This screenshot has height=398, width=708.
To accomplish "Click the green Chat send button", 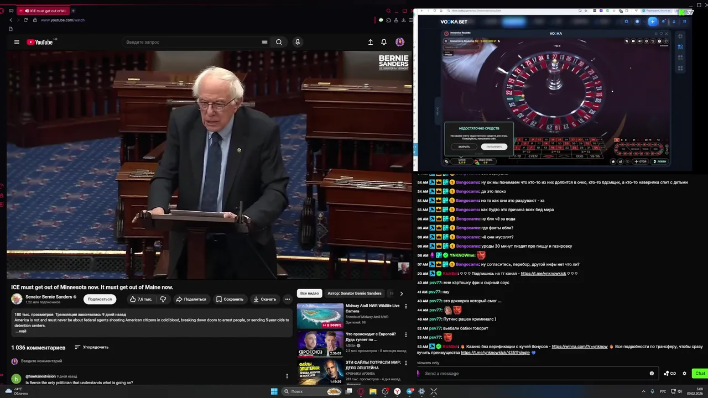I will click(700, 374).
